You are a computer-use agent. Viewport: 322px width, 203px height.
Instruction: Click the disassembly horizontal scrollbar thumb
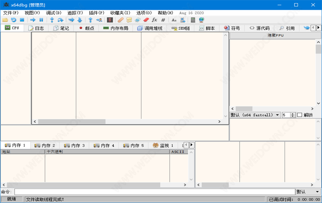(x=72, y=121)
